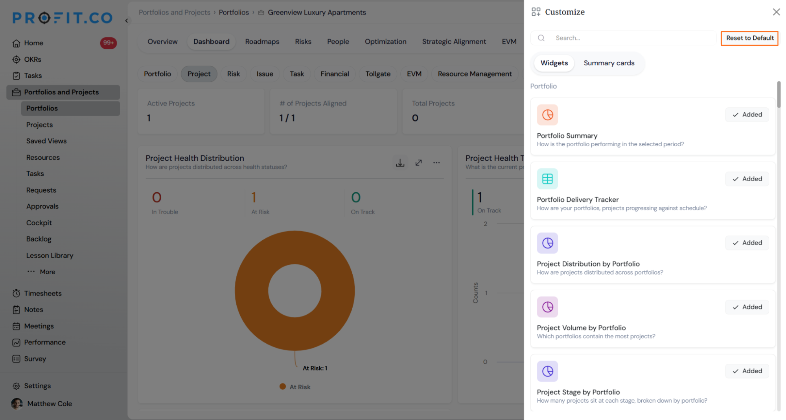786x420 pixels.
Task: Click the Reset to Default button
Action: pos(749,38)
